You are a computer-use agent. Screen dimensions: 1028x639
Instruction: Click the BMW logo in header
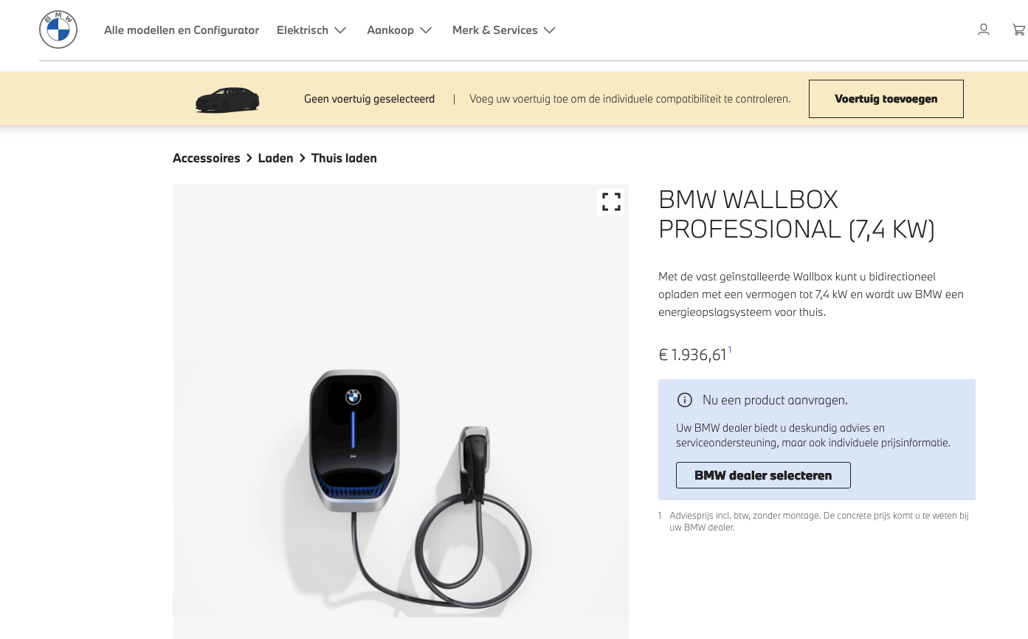[x=58, y=30]
